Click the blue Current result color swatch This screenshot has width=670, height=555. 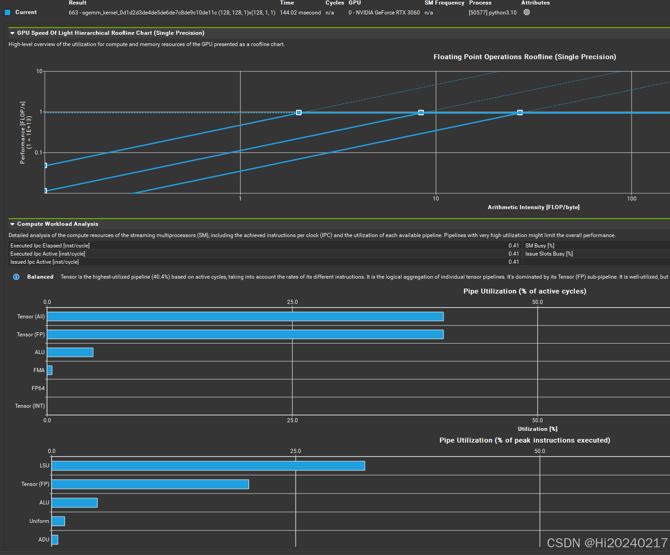tap(7, 12)
